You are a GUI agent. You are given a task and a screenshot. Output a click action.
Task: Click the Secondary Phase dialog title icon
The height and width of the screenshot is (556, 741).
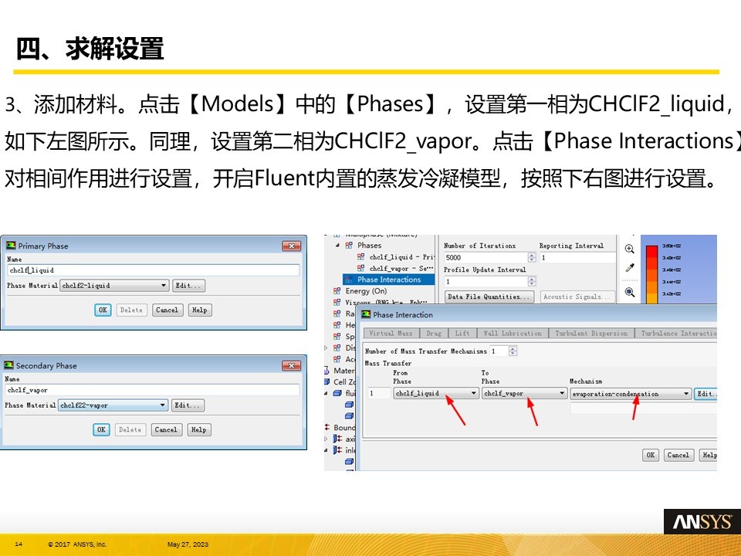point(9,365)
